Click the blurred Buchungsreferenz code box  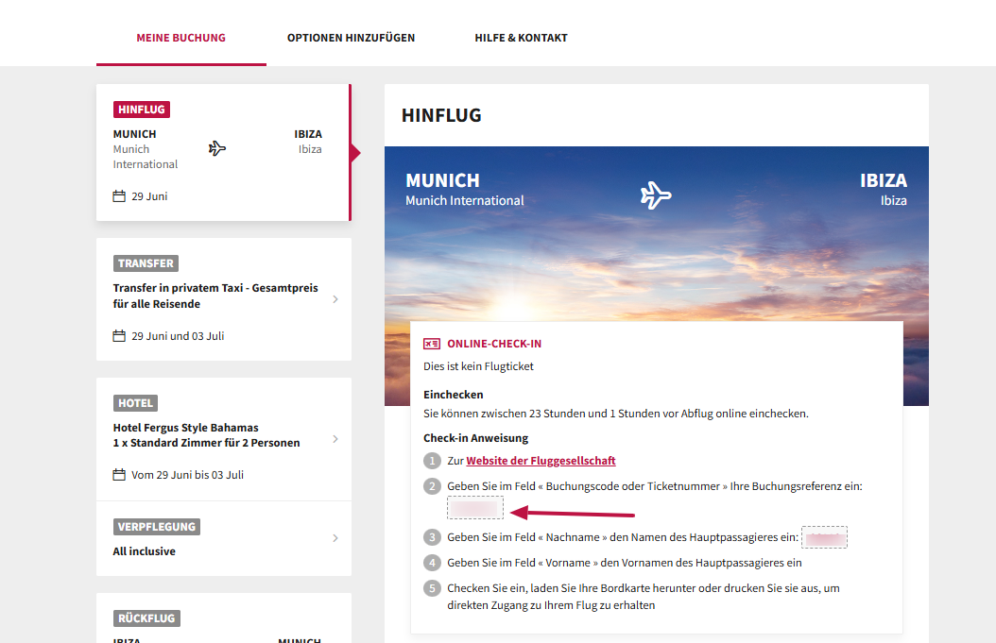click(475, 508)
